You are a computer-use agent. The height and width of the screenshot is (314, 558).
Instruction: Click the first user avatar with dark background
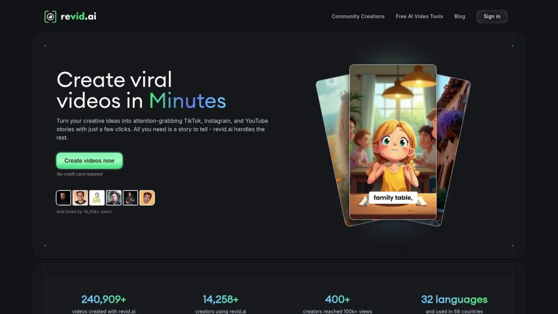pos(64,198)
